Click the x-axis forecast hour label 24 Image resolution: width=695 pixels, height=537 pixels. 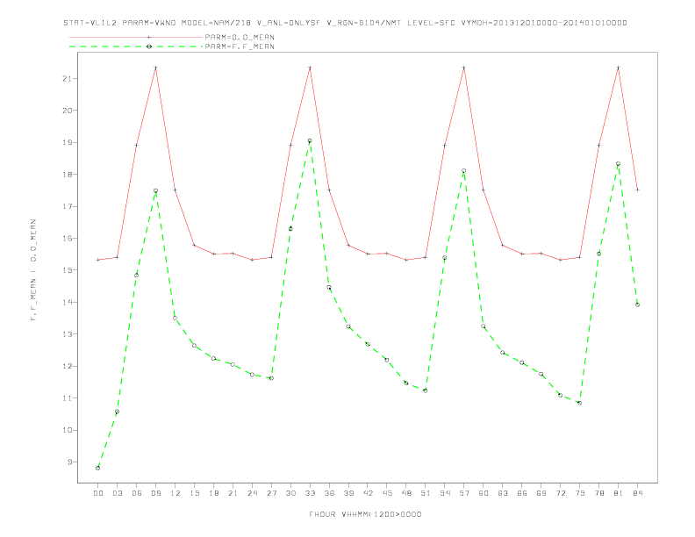(252, 493)
